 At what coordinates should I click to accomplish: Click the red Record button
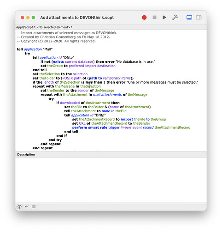coord(144,18)
